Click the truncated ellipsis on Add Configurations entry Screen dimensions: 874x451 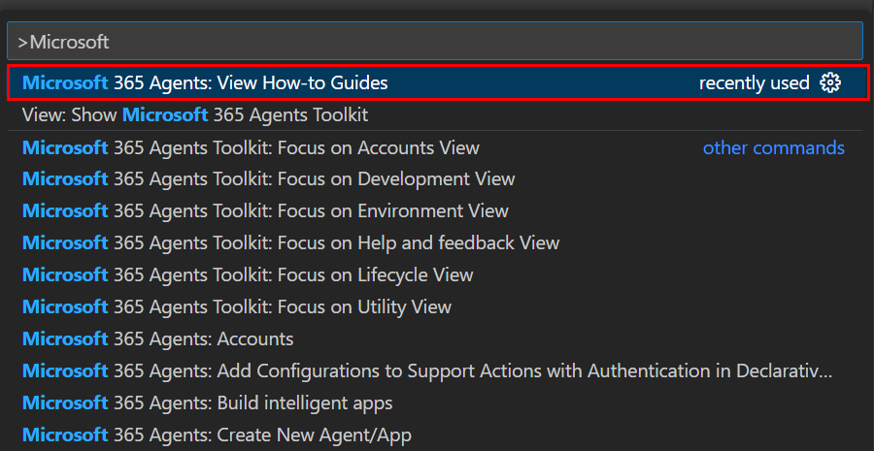(828, 371)
